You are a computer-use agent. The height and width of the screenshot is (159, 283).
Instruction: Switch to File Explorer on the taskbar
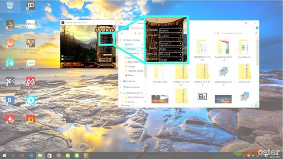tap(40, 155)
